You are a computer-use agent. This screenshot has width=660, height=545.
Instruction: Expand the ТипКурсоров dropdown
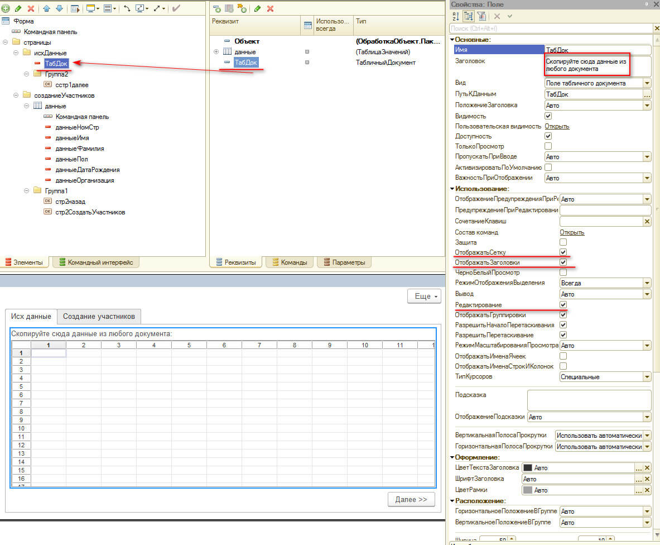(x=647, y=377)
